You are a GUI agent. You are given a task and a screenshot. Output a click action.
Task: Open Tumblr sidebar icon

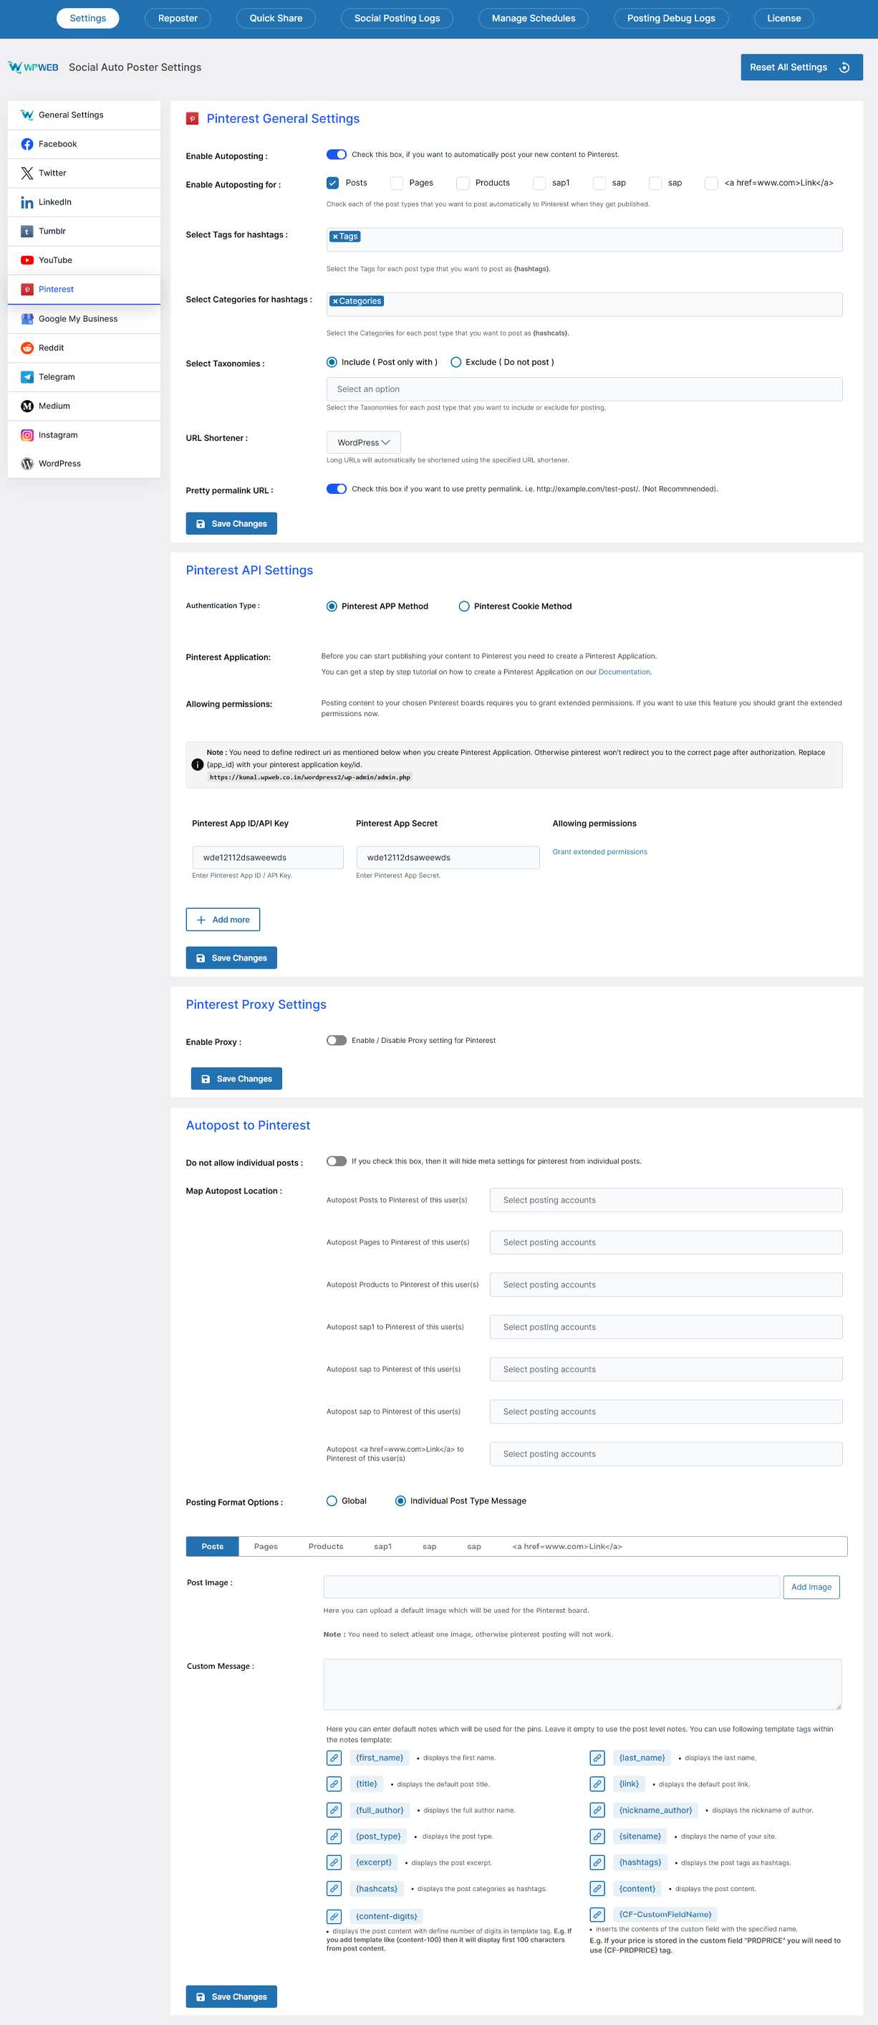(x=26, y=231)
